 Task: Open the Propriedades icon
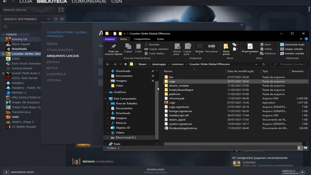coord(250,47)
